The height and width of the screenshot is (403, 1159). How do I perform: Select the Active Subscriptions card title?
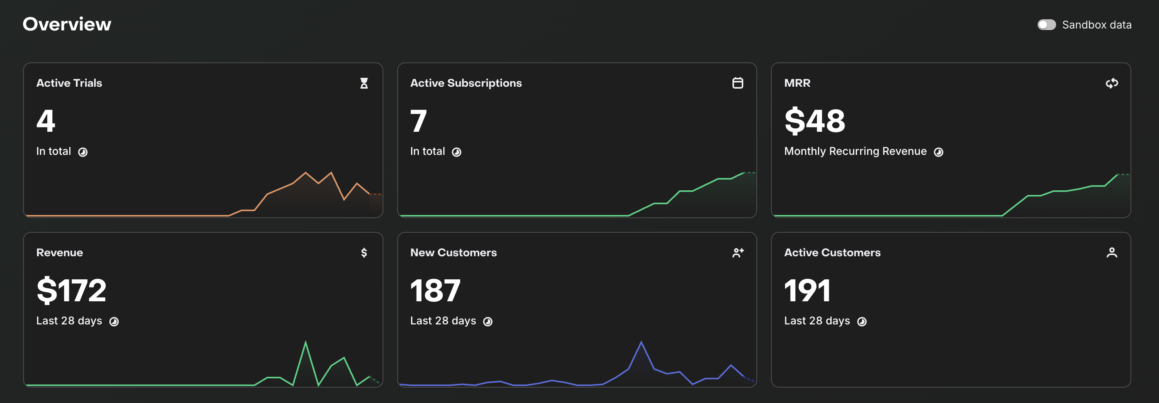(466, 83)
